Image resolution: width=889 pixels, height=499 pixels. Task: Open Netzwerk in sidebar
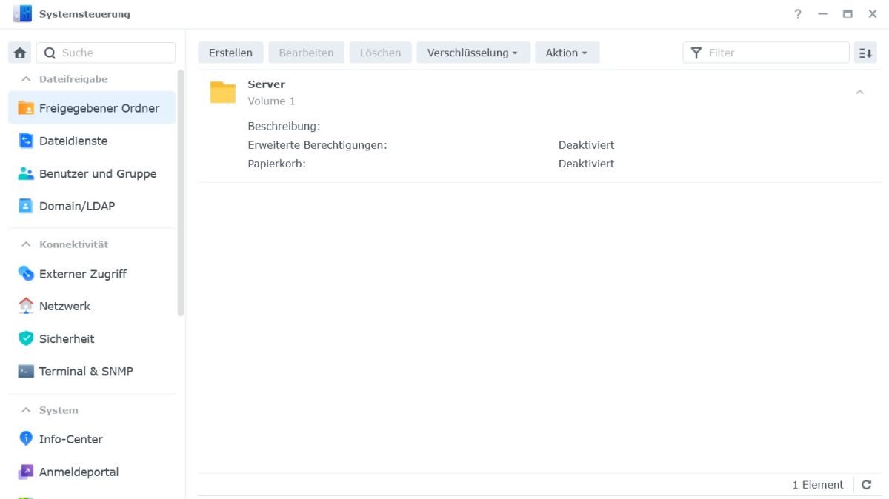coord(92,306)
